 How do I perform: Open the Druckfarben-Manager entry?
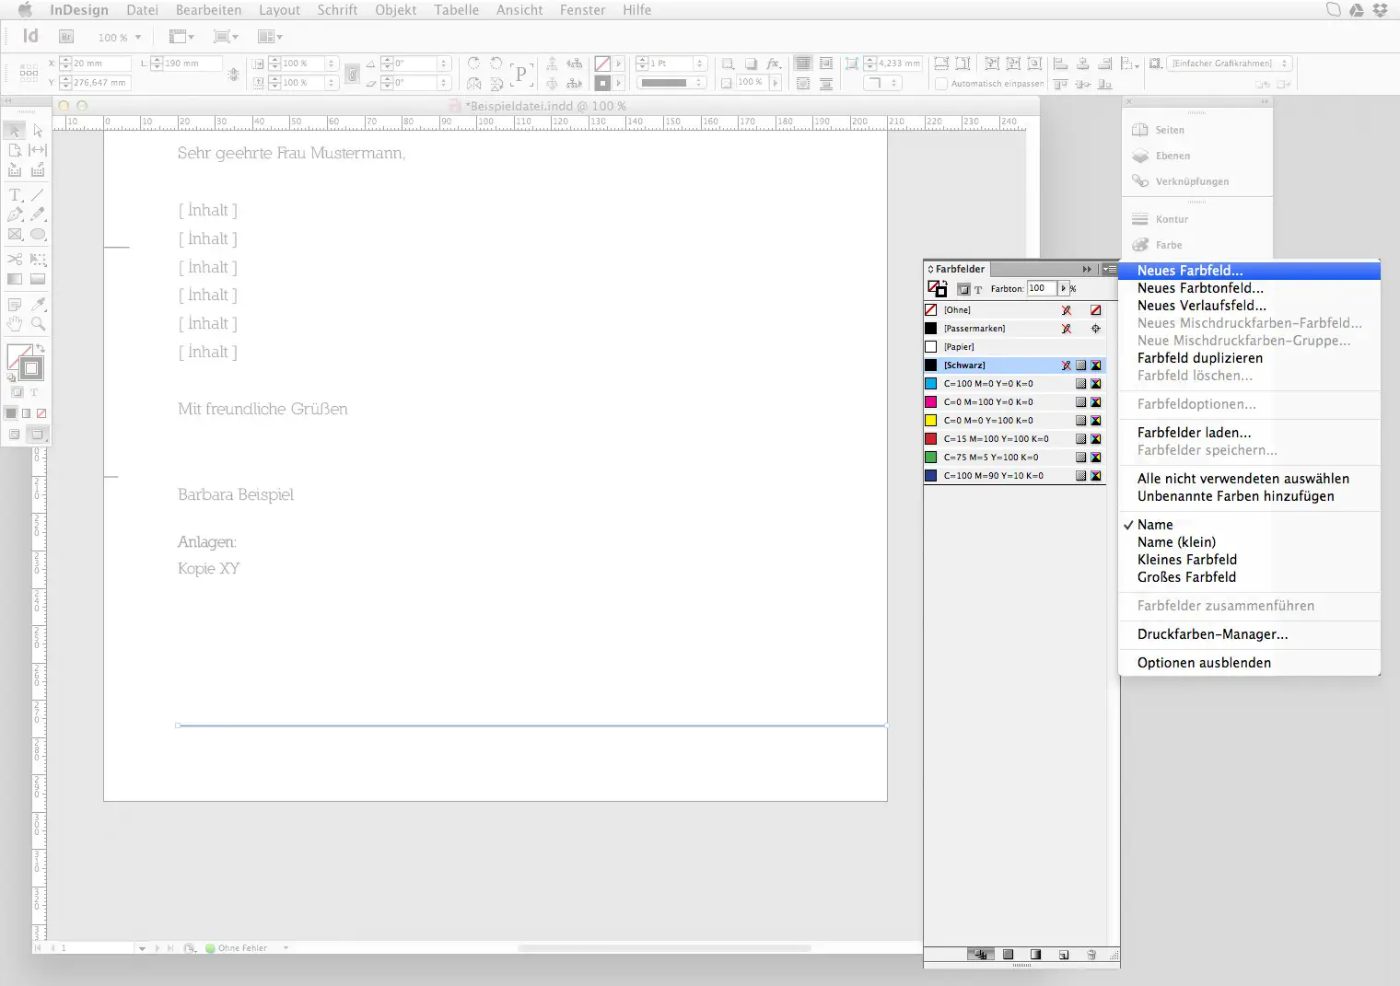click(x=1213, y=633)
